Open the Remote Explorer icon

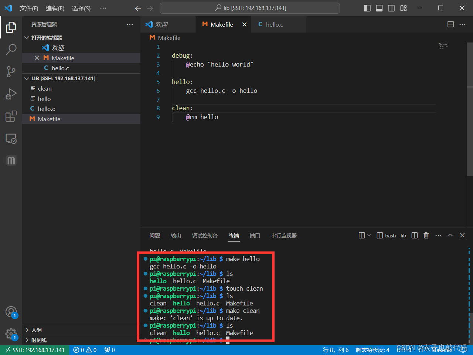click(11, 139)
